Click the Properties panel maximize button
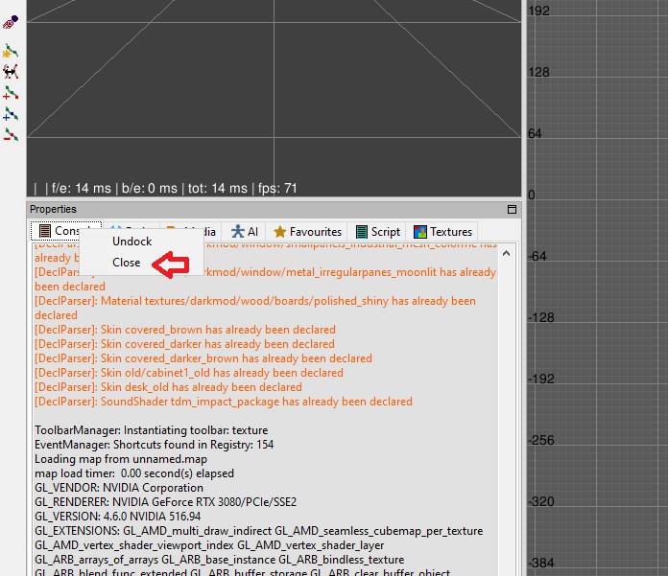Viewport: 668px width, 576px height. 512,209
